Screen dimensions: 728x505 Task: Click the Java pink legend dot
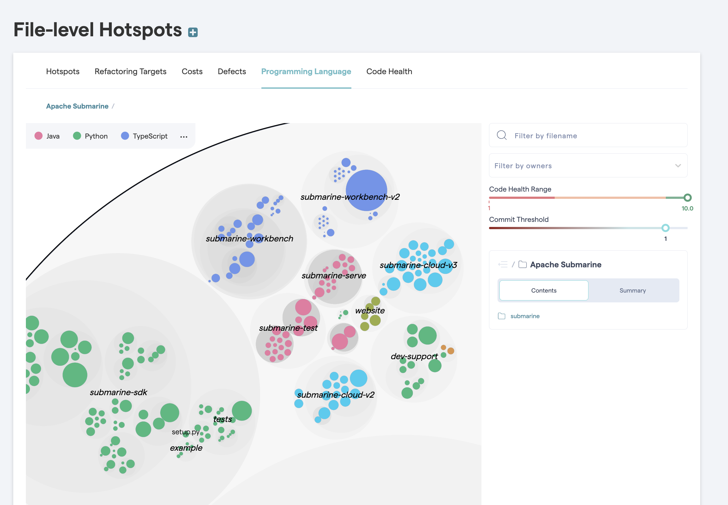[39, 136]
